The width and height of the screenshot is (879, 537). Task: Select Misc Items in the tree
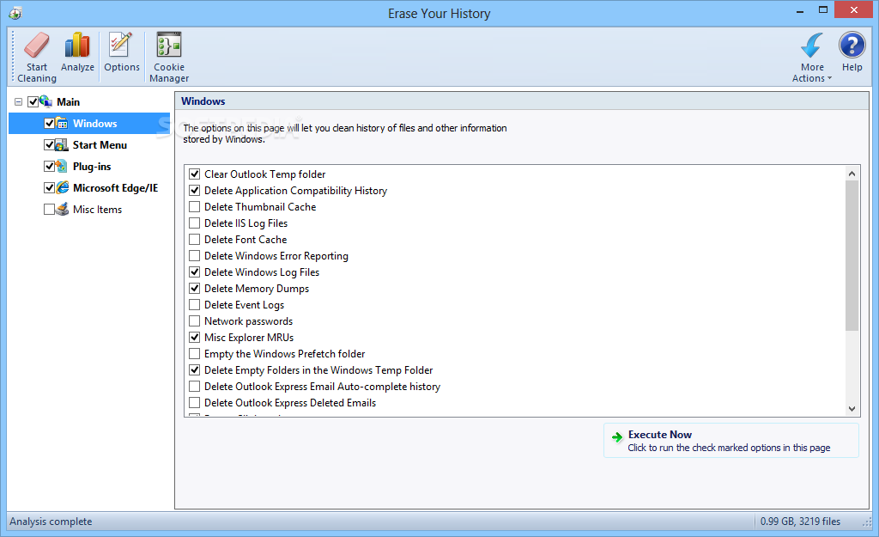97,210
